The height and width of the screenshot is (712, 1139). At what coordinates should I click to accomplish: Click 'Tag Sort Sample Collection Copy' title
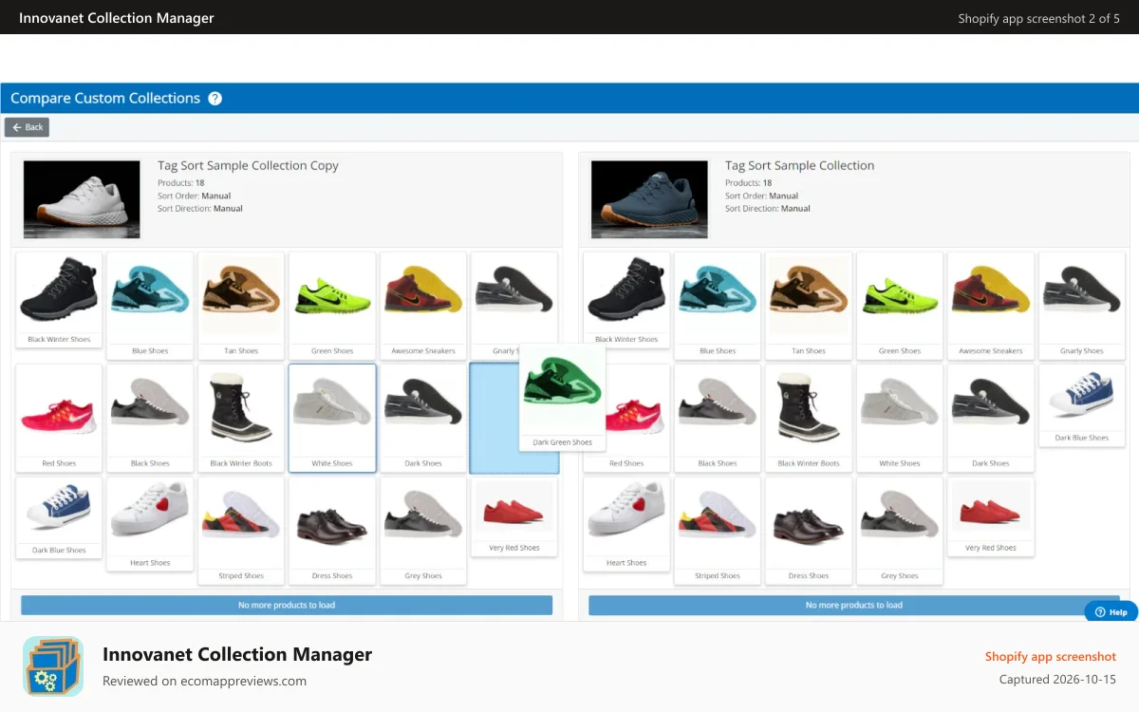pos(248,165)
